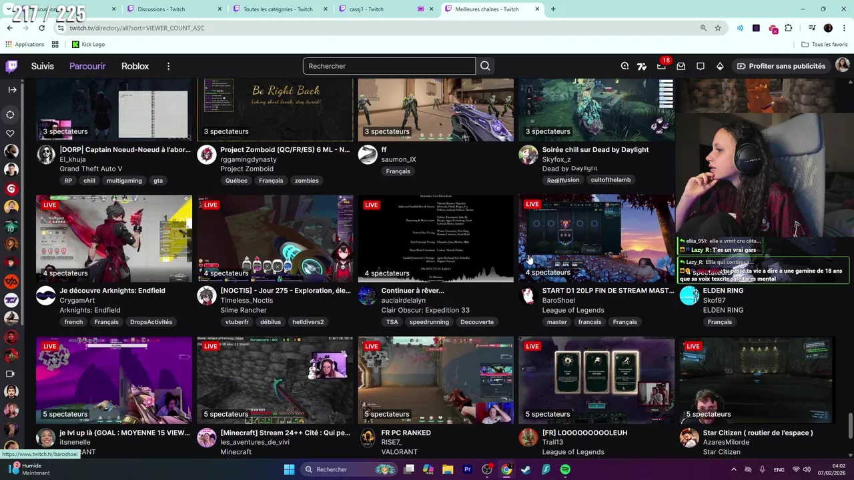Open the Chrome extensions puzzle icon
Viewport: 854px width, 480px height.
click(x=789, y=28)
